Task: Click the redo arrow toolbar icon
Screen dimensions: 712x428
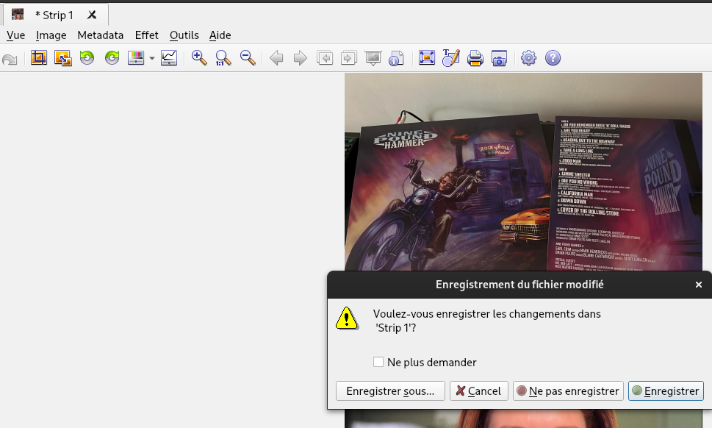Action: (10, 59)
